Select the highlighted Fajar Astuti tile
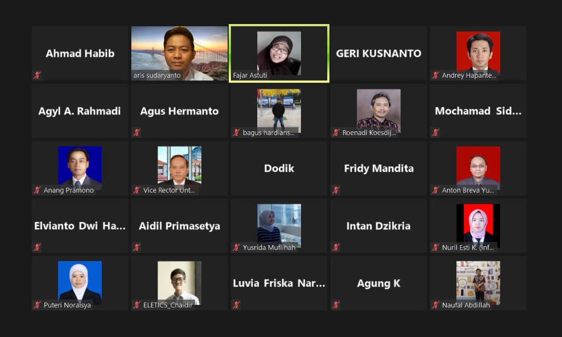 (x=279, y=54)
